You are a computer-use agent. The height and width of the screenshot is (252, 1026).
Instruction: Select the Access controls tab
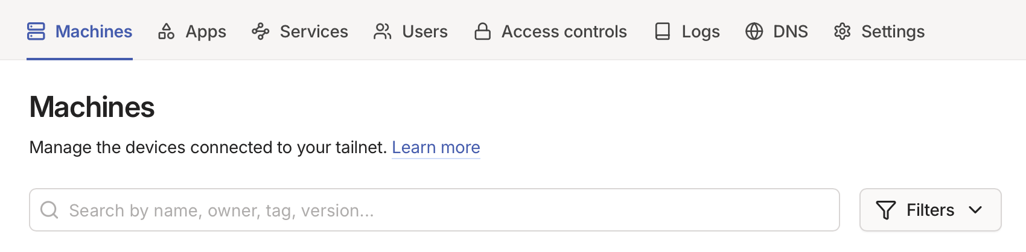[564, 31]
